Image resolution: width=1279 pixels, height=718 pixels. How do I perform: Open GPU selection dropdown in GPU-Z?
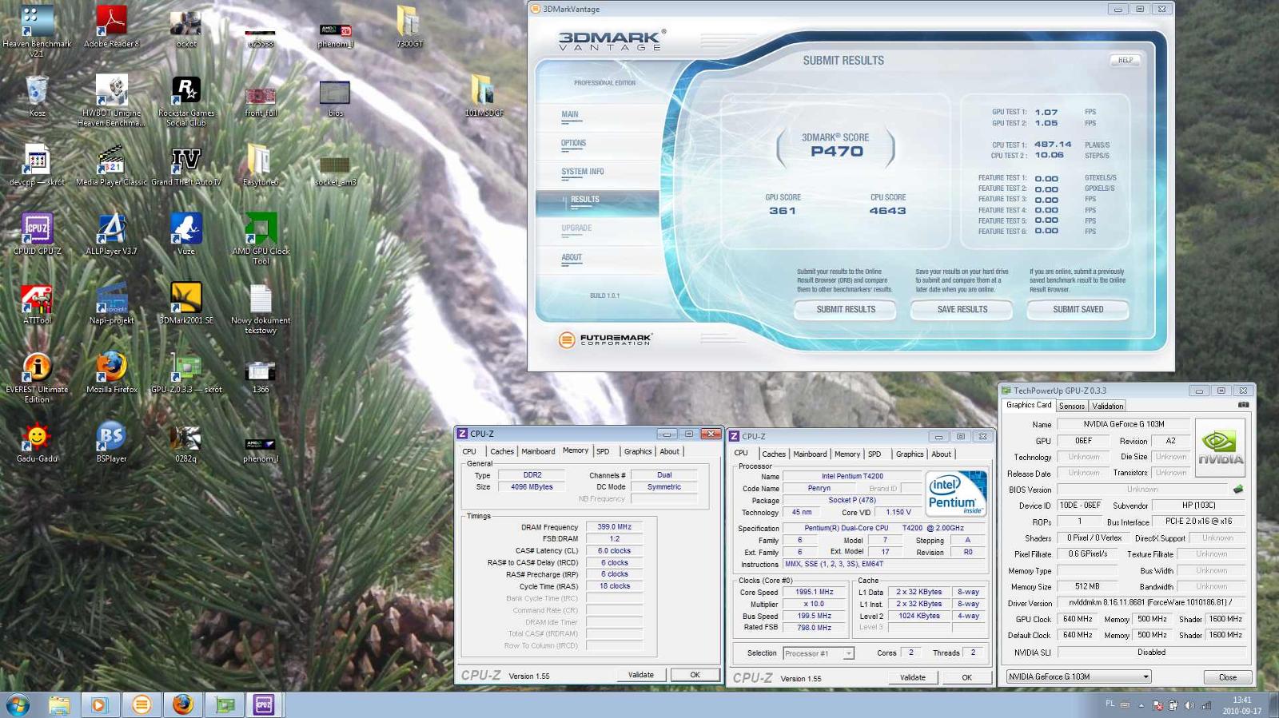tap(1078, 676)
